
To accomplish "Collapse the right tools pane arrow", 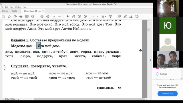I will 151,60.
